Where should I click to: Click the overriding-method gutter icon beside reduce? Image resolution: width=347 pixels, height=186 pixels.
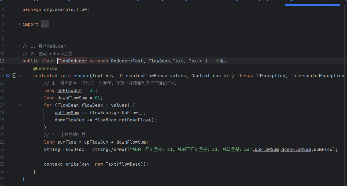tap(9, 76)
